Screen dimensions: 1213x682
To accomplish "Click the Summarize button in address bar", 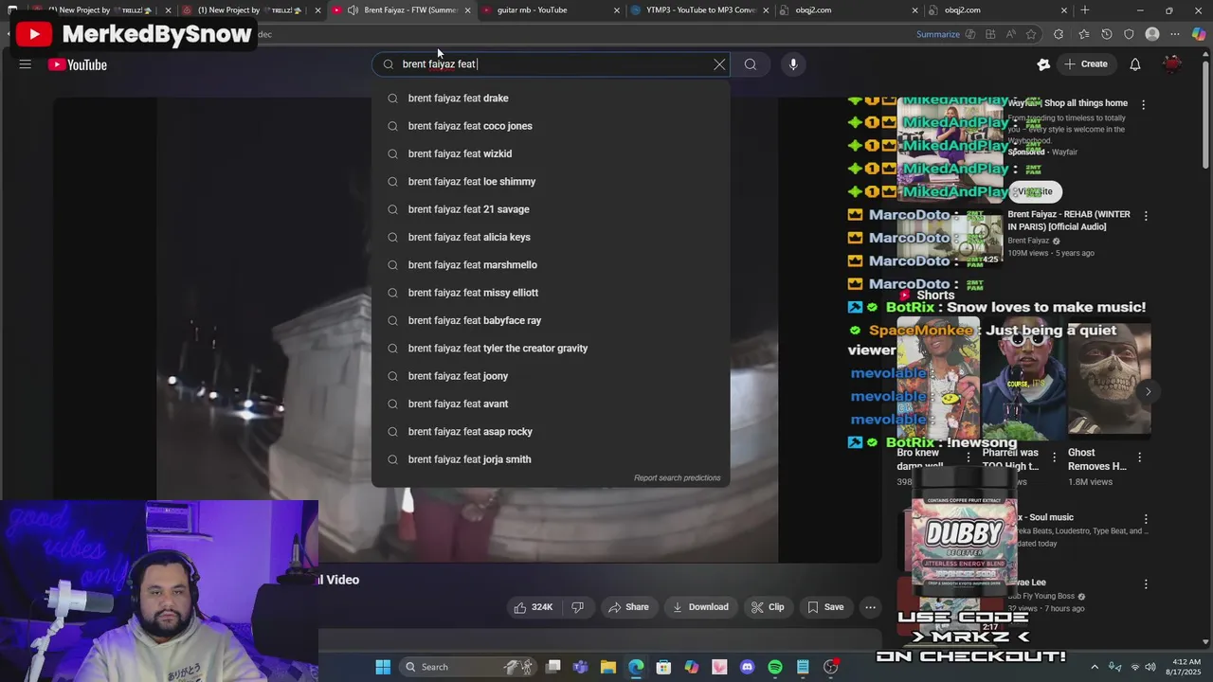I will click(x=938, y=34).
